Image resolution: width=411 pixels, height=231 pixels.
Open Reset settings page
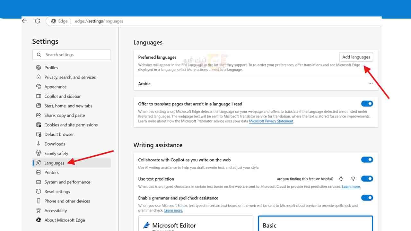(57, 192)
